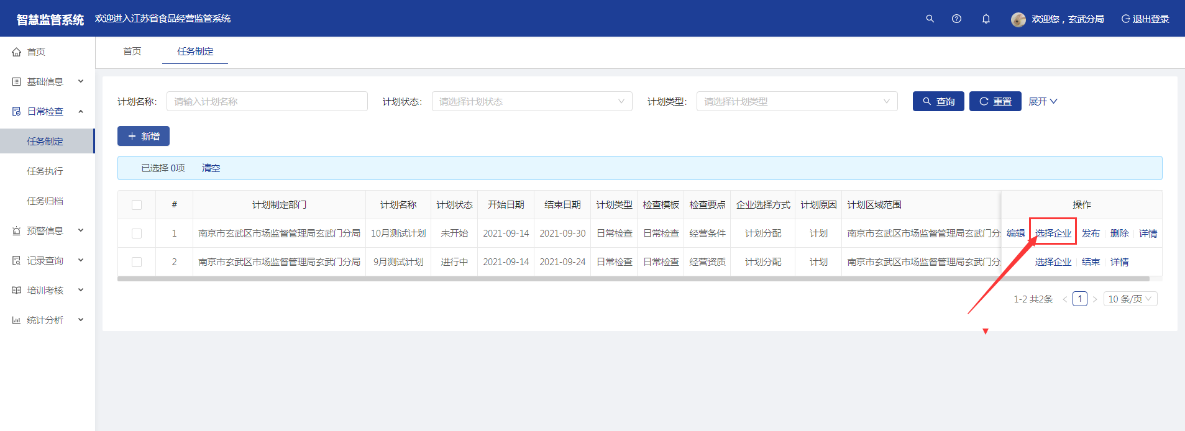1185x431 pixels.
Task: Click the 培训考核 book icon in sidebar
Action: (x=17, y=291)
